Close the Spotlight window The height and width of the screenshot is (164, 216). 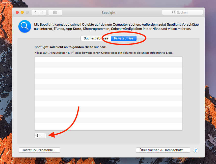17,12
